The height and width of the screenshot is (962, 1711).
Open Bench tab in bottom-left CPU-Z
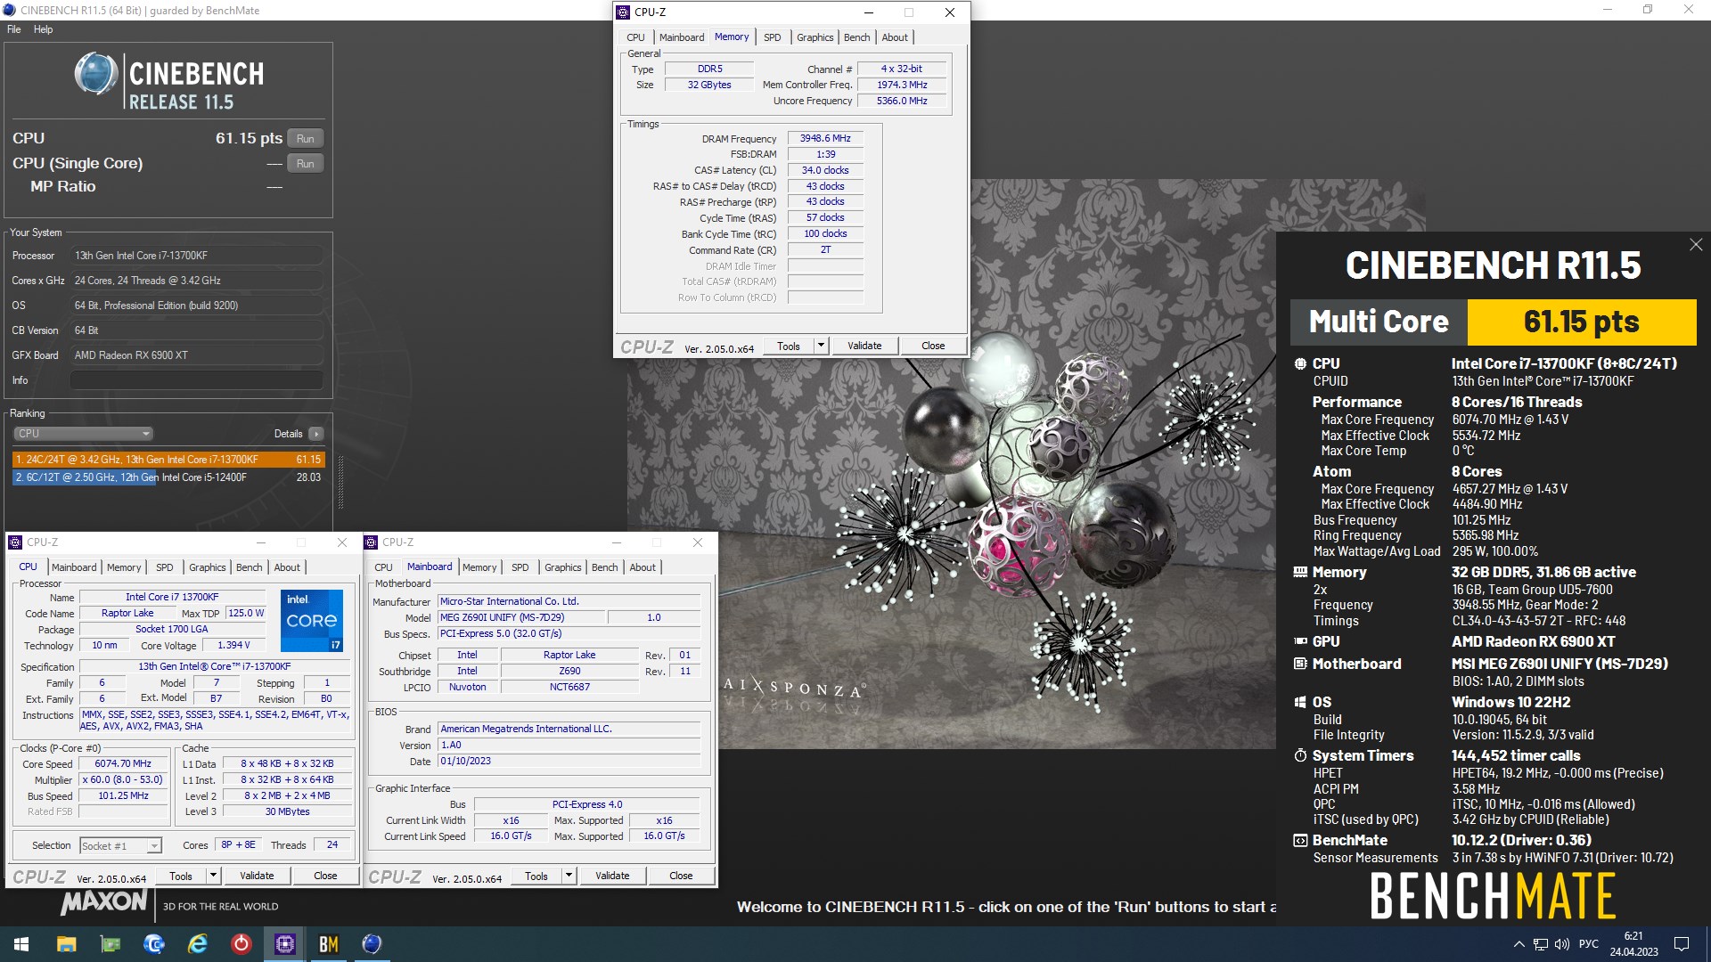click(x=250, y=567)
